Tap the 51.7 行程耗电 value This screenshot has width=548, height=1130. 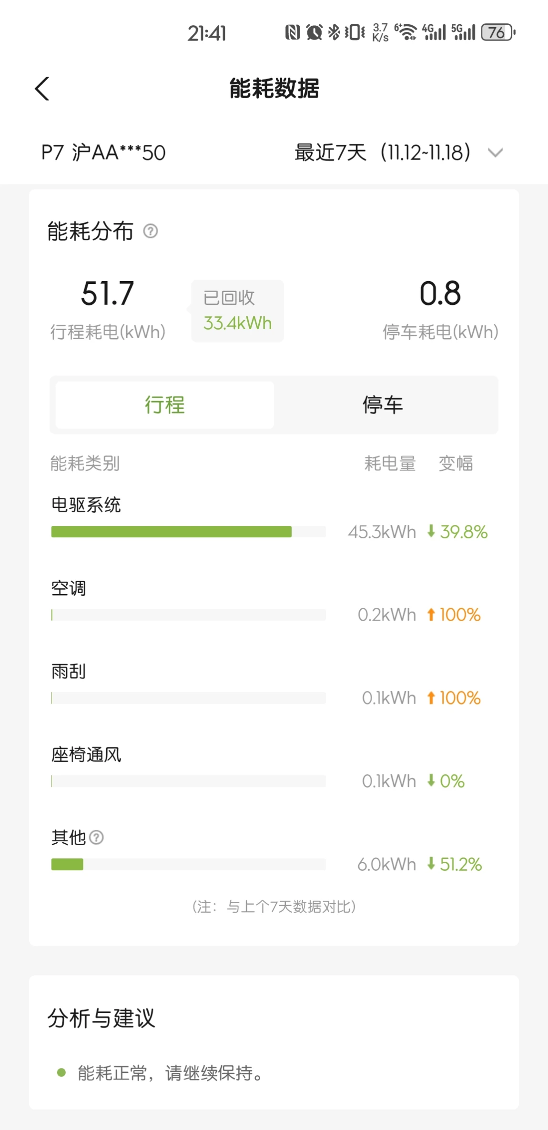tap(108, 293)
